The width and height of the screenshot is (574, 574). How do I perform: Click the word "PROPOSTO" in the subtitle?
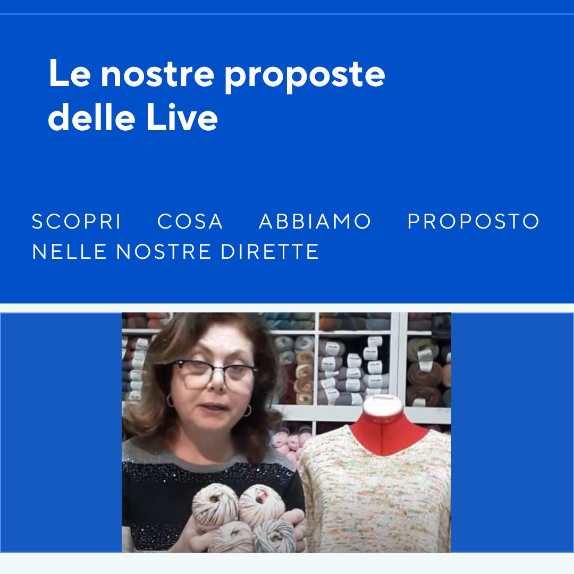(474, 222)
